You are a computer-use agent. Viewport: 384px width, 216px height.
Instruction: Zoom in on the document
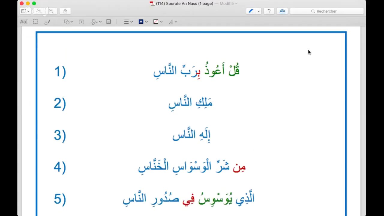pos(51,11)
